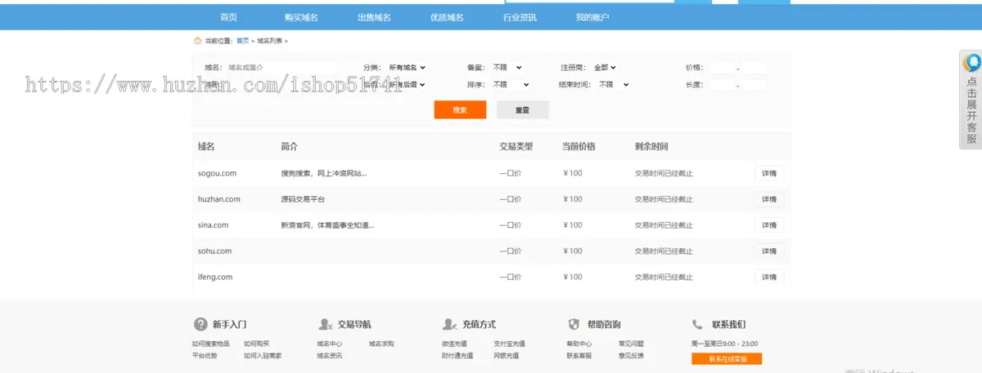Screen dimensions: 982x373
Task: Click the 域名求购 footer link
Action: [x=381, y=344]
